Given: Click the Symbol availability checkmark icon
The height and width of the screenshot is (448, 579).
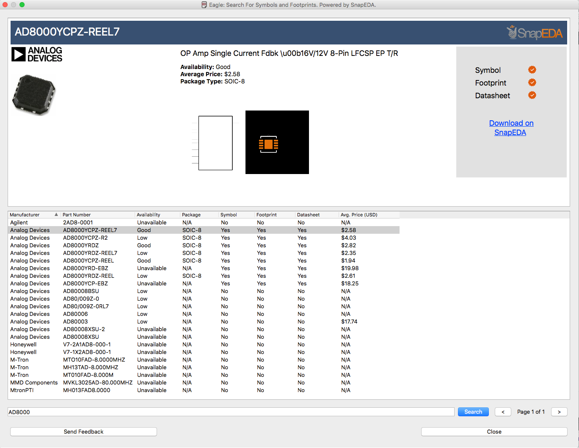Looking at the screenshot, I should (532, 70).
